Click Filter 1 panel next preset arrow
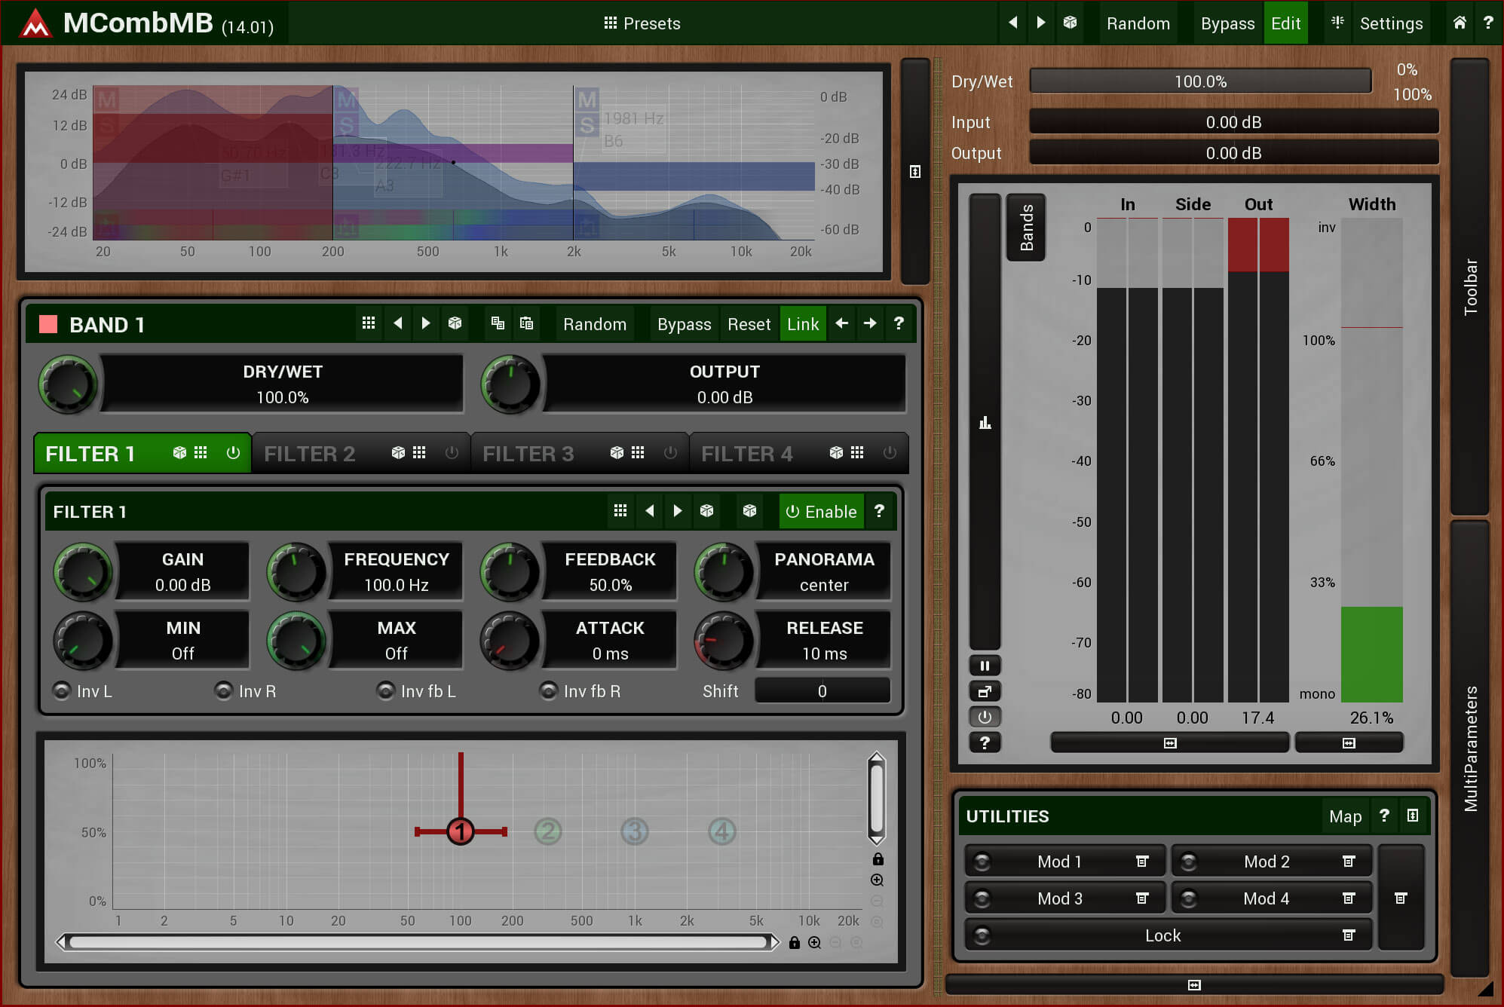1504x1007 pixels. coord(678,511)
